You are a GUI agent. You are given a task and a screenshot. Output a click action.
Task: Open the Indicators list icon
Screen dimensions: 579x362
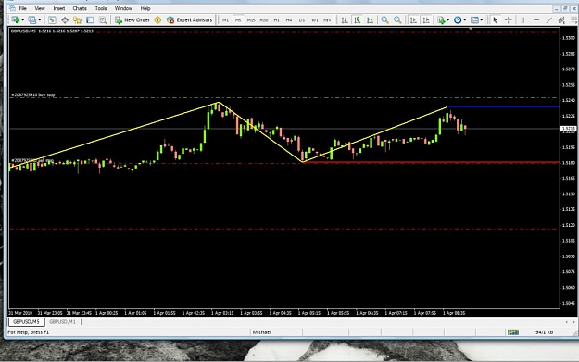point(441,20)
